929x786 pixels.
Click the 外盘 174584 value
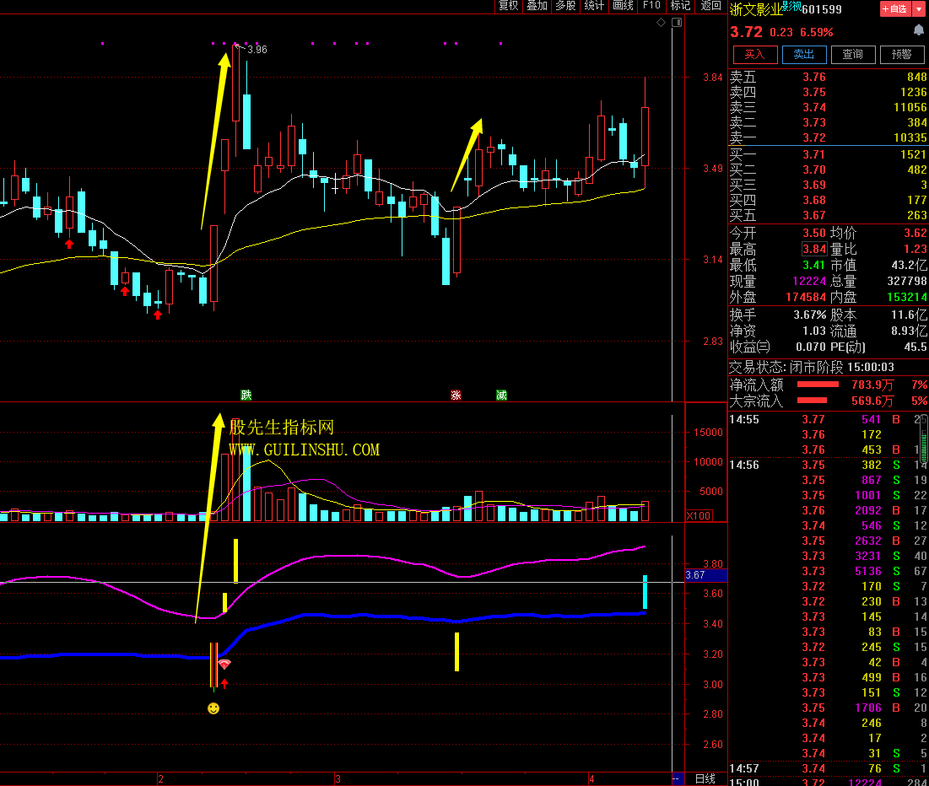click(806, 298)
